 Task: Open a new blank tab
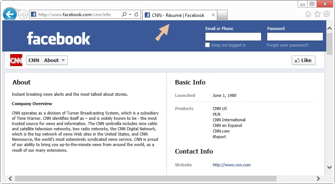[222, 15]
